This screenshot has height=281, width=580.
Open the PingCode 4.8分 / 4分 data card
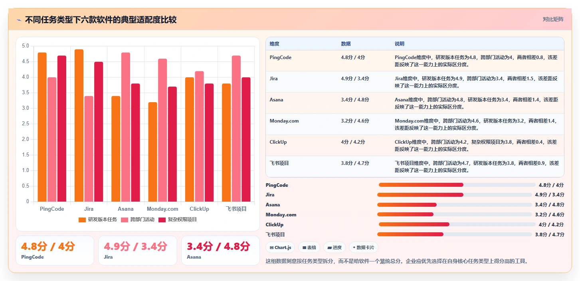[x=55, y=250]
